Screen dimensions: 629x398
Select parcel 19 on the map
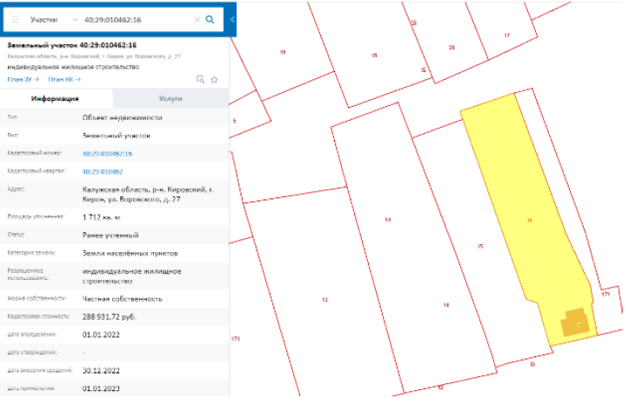tap(283, 52)
